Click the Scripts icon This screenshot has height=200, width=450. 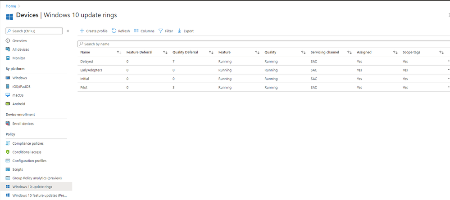tap(8, 169)
